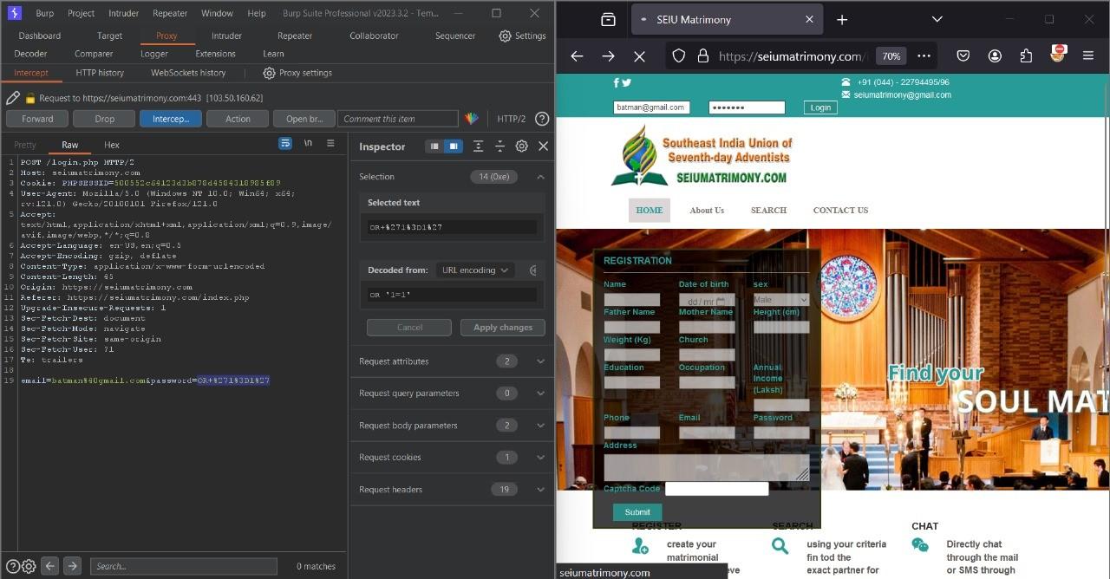The image size is (1110, 579).
Task: Open the Extensions tab
Action: 216,54
